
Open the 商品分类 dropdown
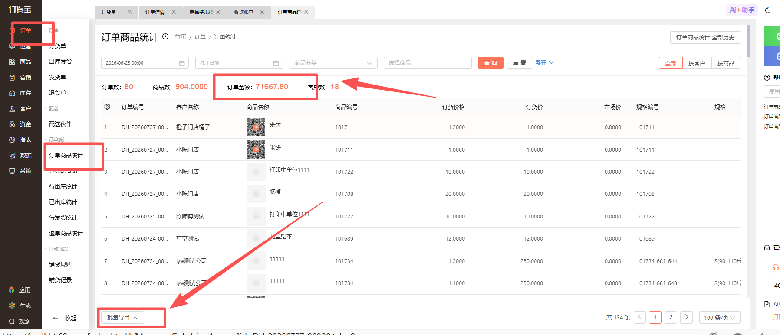pos(333,63)
